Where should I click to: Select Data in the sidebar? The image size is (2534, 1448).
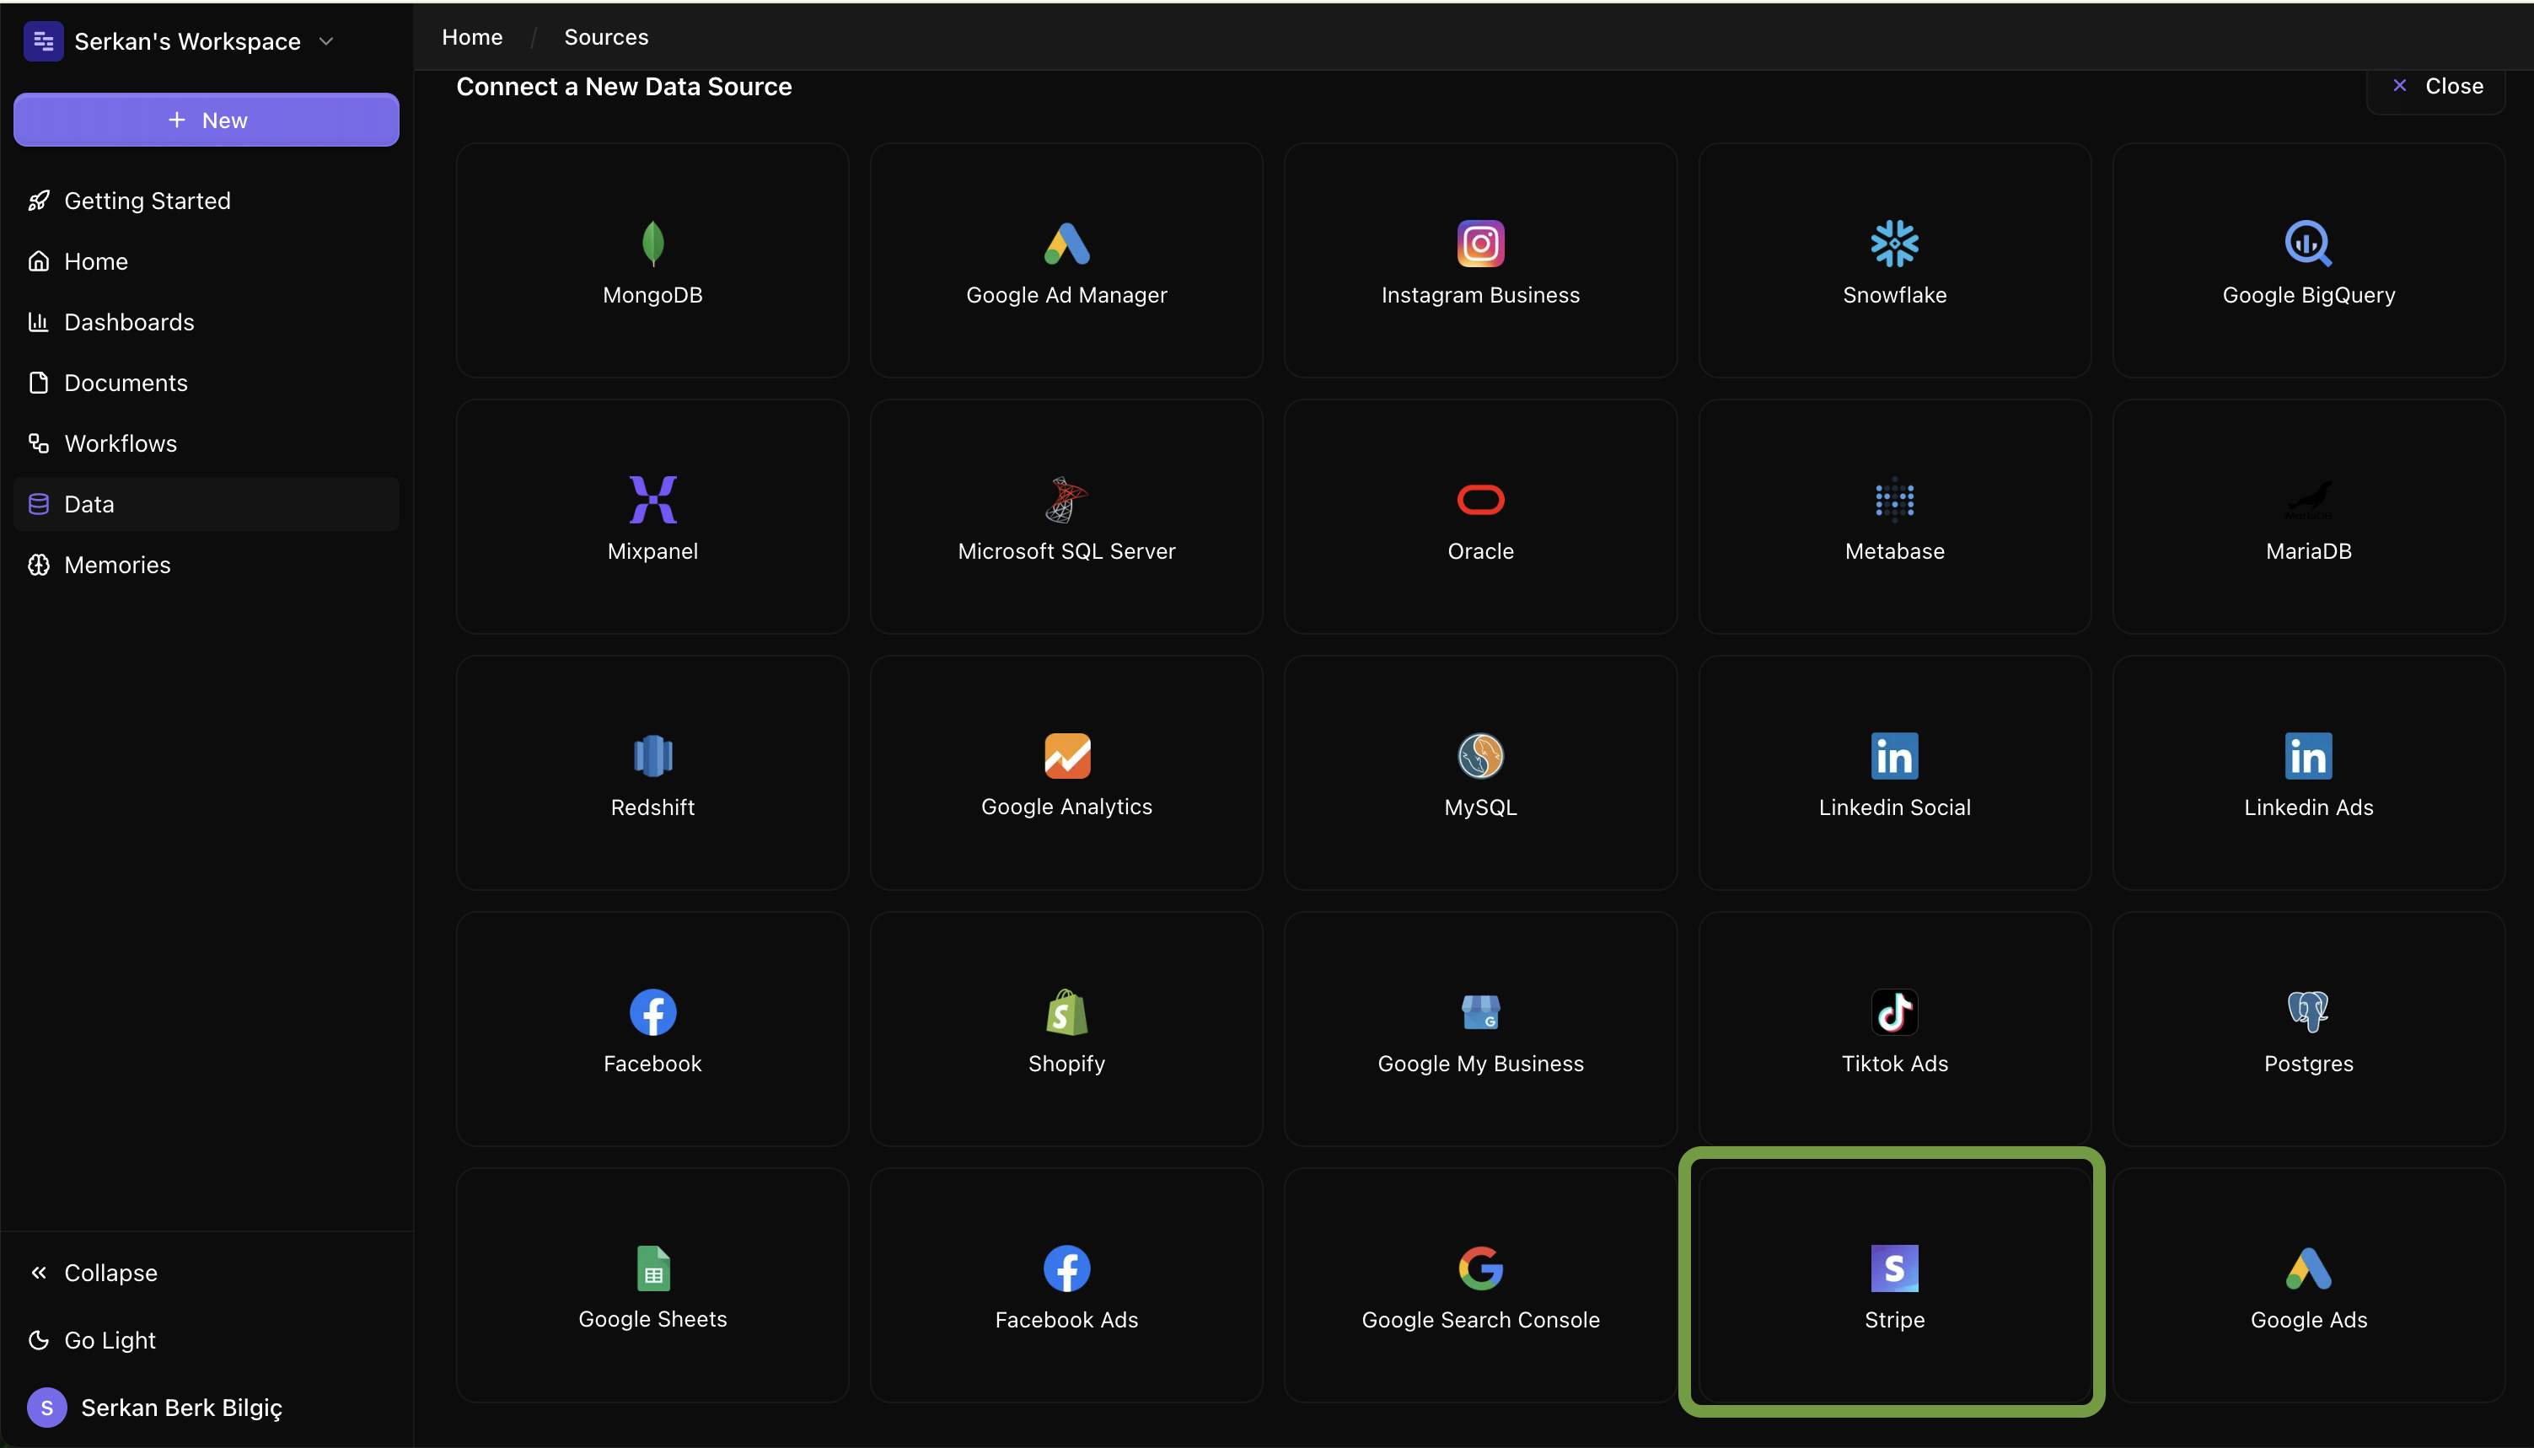206,503
